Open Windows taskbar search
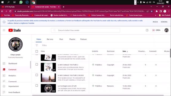 point(9,2)
